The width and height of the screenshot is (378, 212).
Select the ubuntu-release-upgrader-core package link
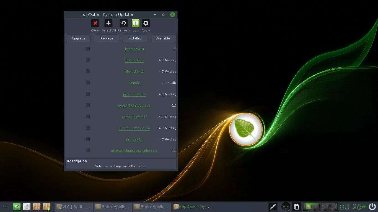click(134, 151)
